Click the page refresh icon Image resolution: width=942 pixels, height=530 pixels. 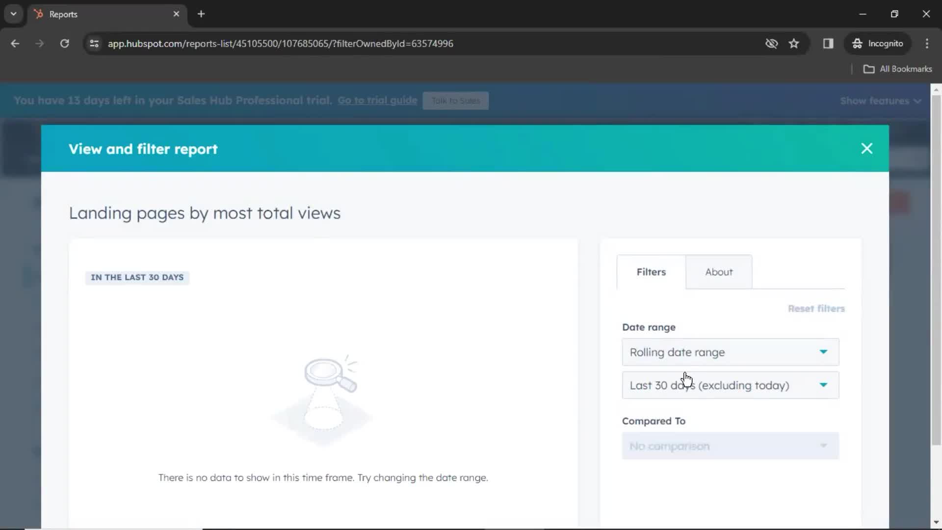(x=64, y=43)
